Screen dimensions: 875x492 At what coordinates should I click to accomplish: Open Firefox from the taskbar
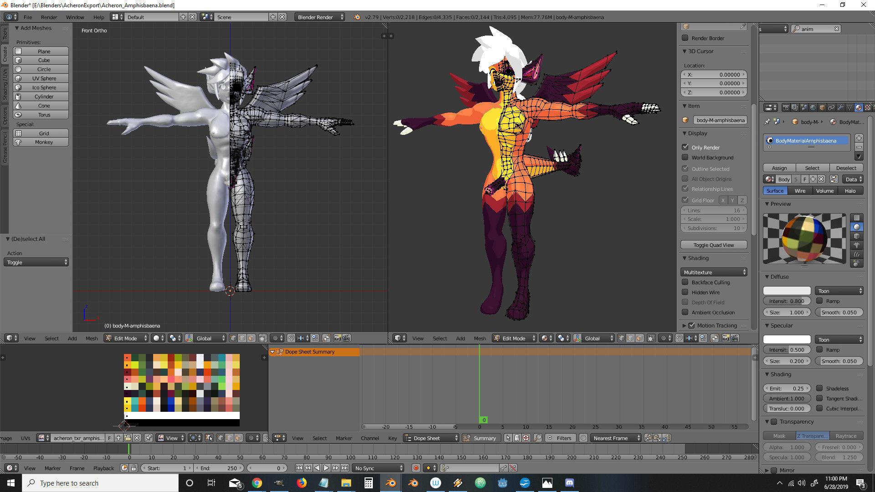pos(302,483)
